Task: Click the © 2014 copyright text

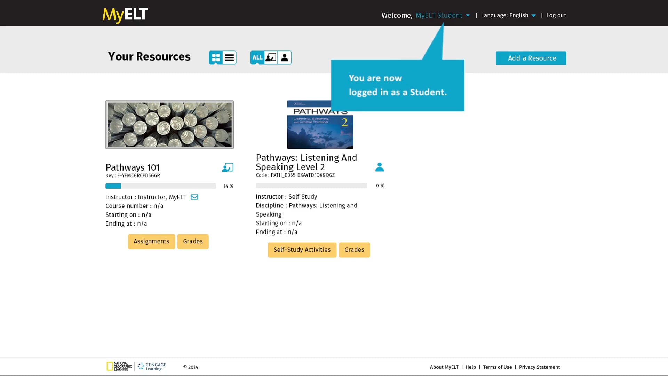Action: (191, 367)
